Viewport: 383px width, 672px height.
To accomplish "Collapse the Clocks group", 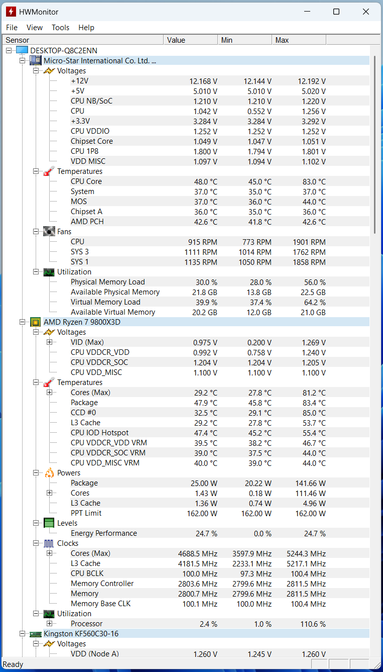I will click(x=36, y=543).
